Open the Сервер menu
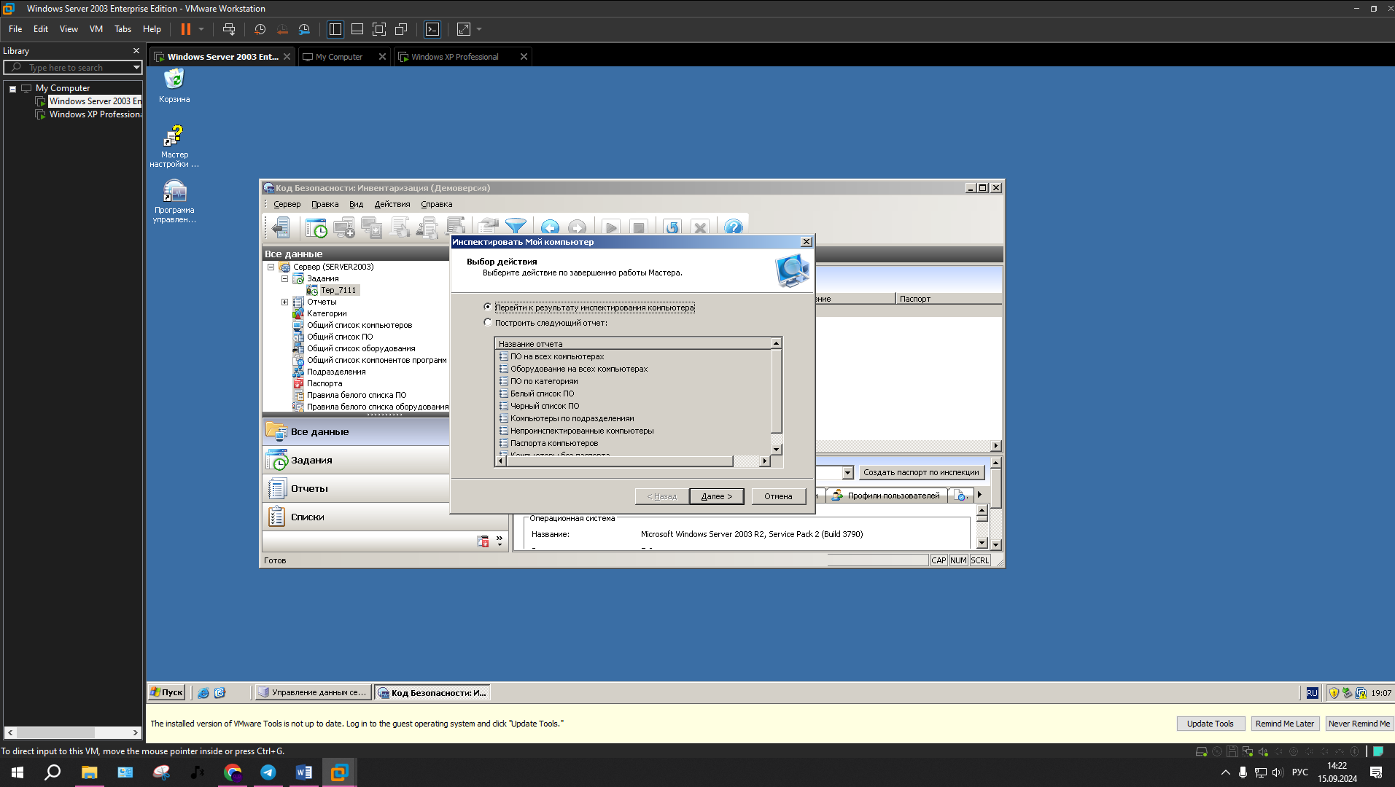This screenshot has height=787, width=1395. [x=287, y=204]
